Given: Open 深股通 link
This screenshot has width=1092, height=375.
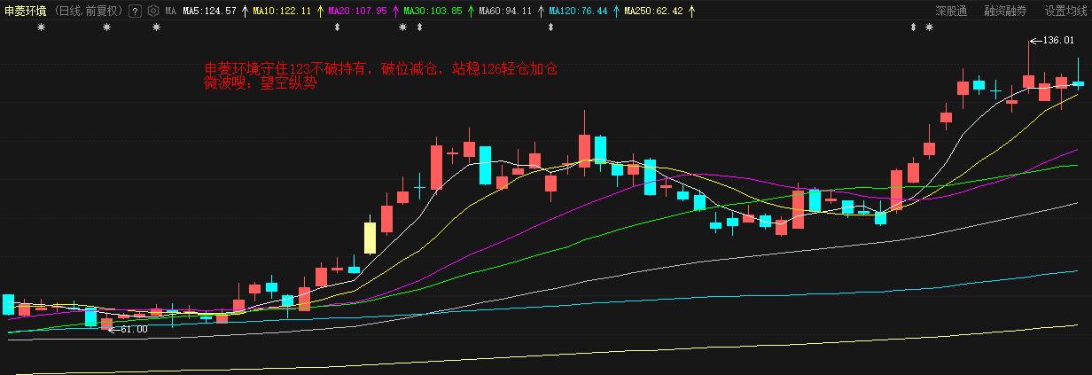Looking at the screenshot, I should [951, 12].
